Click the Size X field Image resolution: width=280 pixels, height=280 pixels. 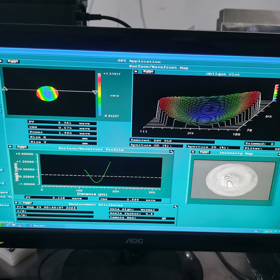point(63,138)
